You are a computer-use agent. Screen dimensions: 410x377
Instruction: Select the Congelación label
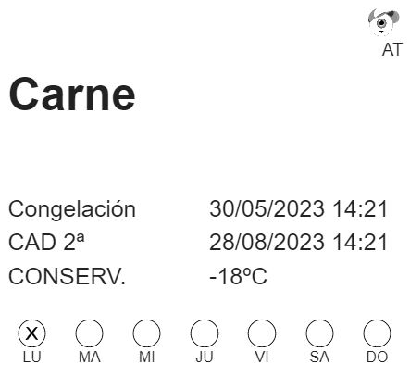pos(72,210)
